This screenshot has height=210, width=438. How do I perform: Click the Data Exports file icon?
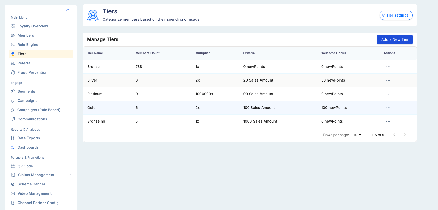click(13, 138)
